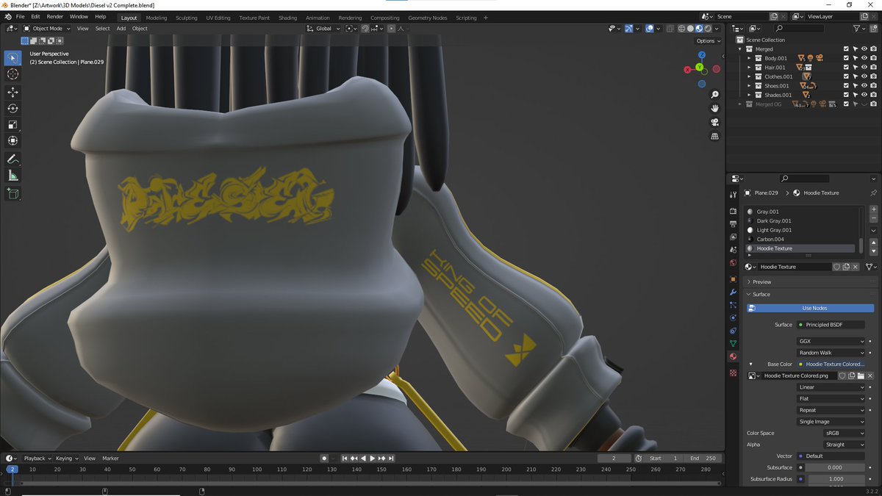The image size is (882, 496).
Task: Switch to material preview shading
Action: (699, 29)
